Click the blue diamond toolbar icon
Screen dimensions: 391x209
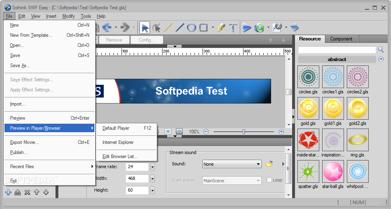point(295,27)
